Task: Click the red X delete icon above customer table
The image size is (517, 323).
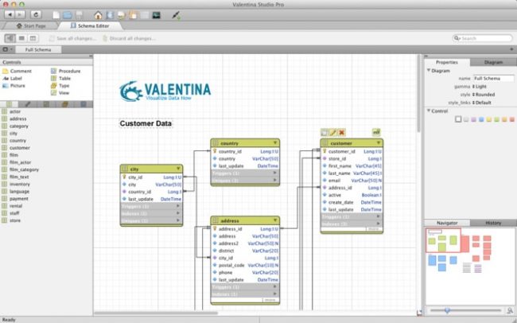Action: (x=341, y=133)
